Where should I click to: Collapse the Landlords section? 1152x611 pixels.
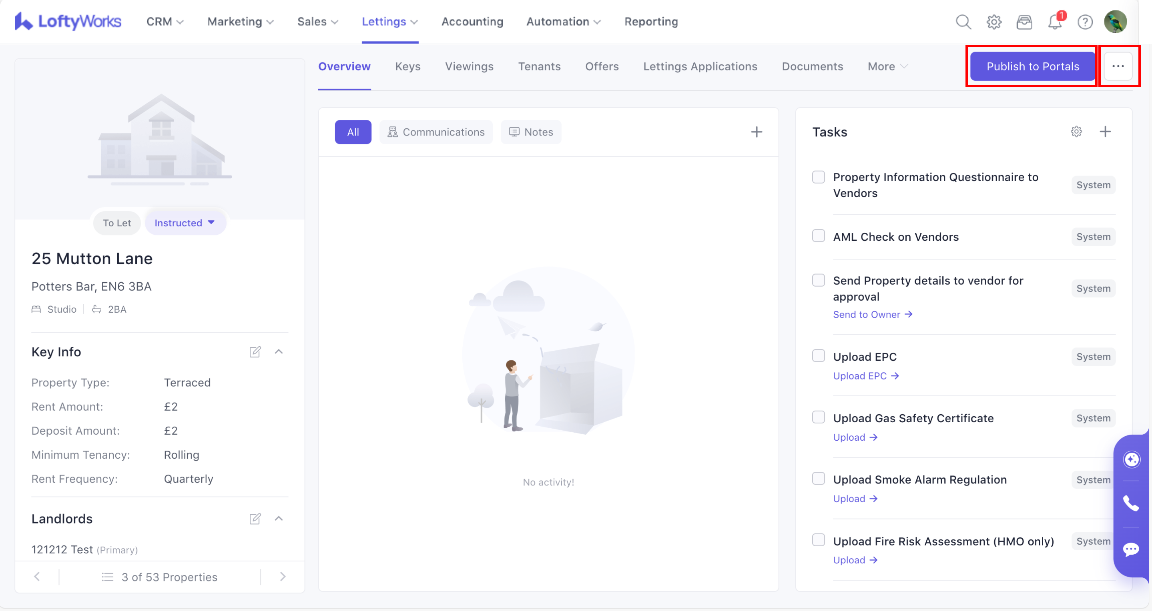pyautogui.click(x=279, y=518)
